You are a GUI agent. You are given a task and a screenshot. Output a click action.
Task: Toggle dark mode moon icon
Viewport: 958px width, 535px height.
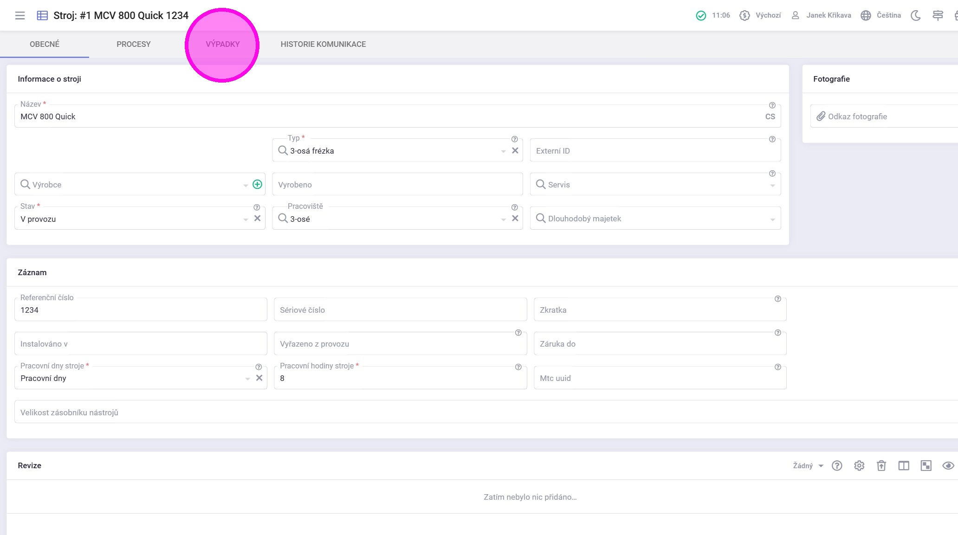click(x=915, y=15)
